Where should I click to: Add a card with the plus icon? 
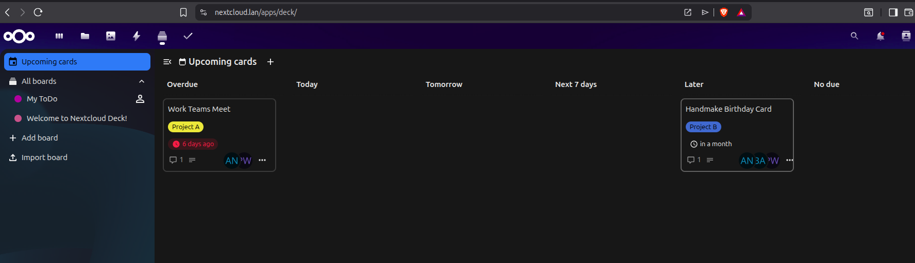coord(270,62)
